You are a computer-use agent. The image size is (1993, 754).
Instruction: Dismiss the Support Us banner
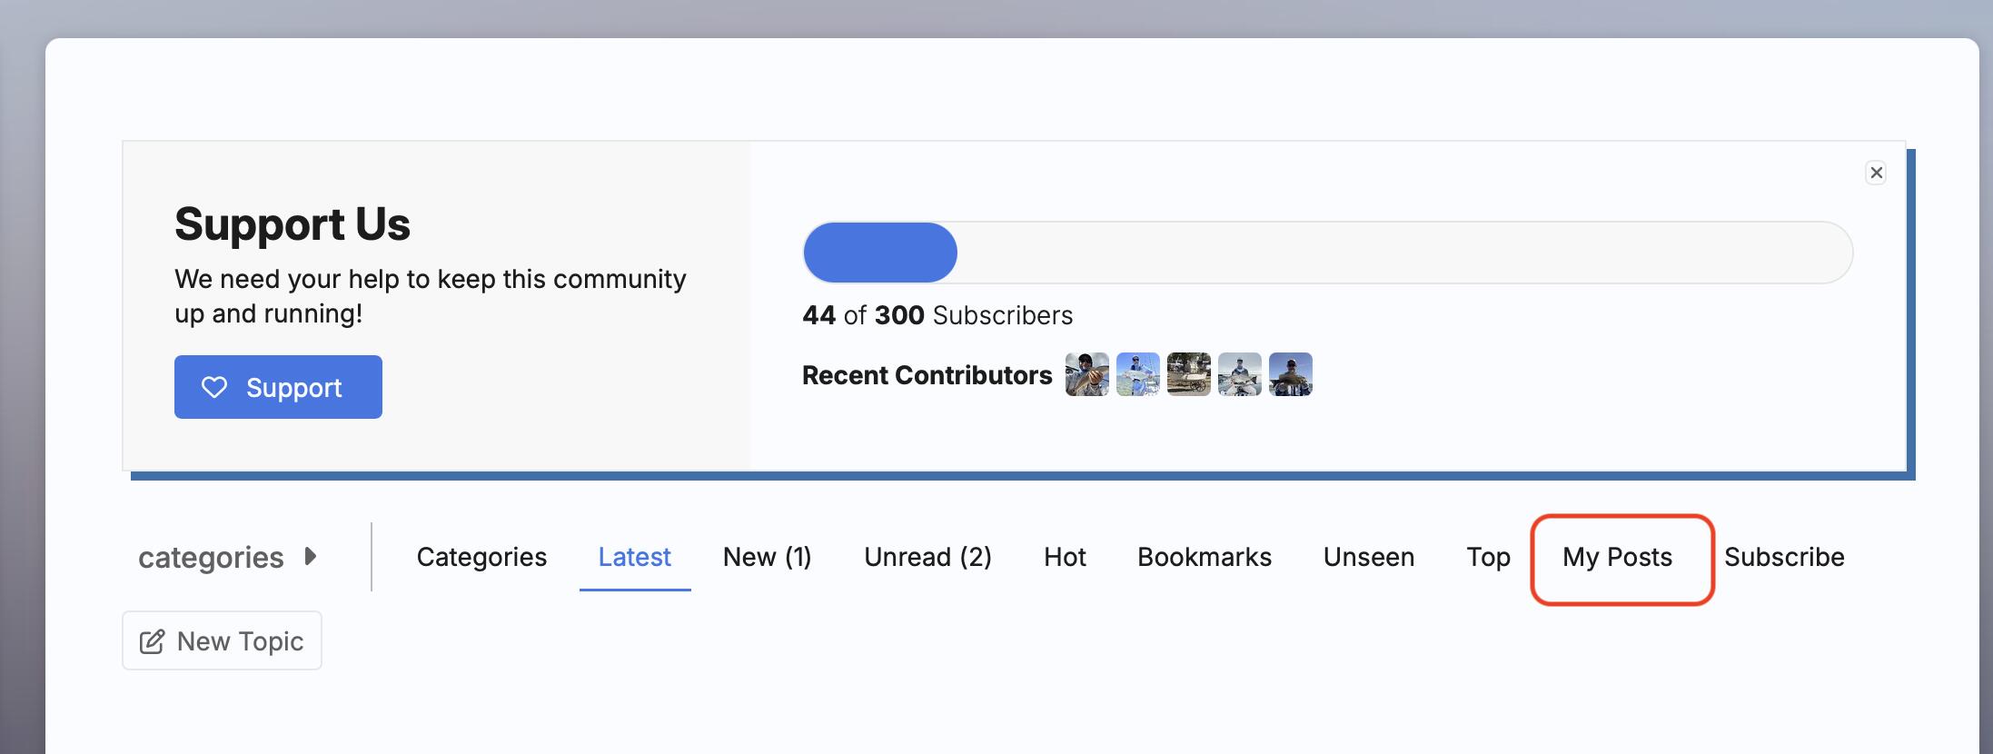(x=1876, y=173)
